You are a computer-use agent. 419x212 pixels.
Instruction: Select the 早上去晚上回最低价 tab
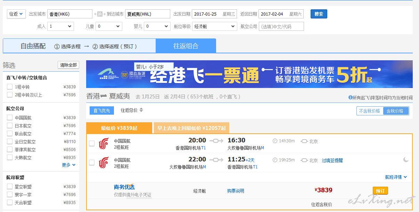point(191,128)
